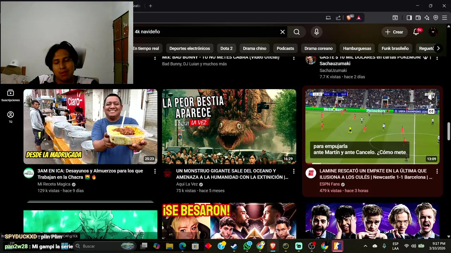451x253 pixels.
Task: Click the magnifier search button
Action: 297,32
